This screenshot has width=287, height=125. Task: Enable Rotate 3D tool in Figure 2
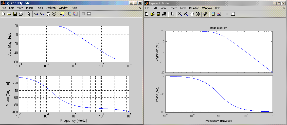(x=198, y=14)
